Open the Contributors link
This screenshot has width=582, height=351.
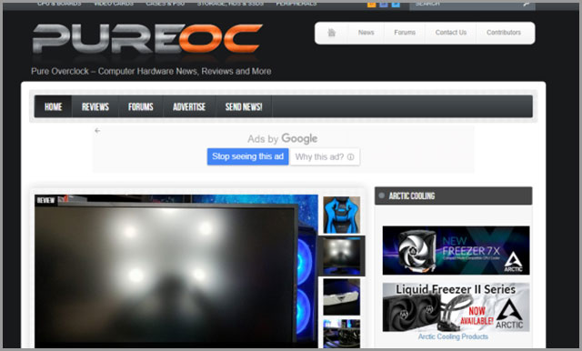[x=503, y=33]
